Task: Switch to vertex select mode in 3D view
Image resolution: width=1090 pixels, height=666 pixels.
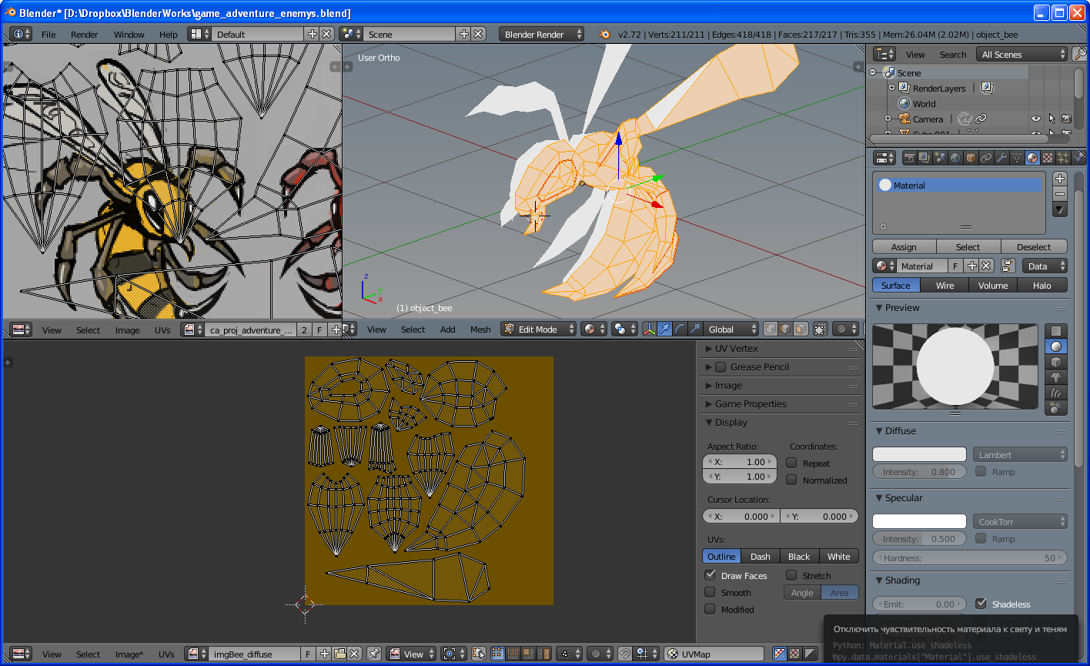Action: 771,329
